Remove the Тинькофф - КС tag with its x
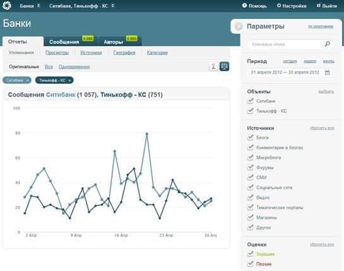344x271 pixels. click(69, 81)
